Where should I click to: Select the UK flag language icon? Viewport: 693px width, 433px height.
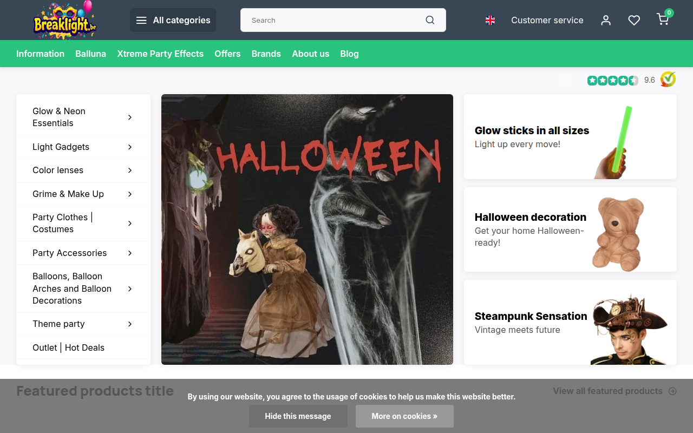pyautogui.click(x=490, y=20)
